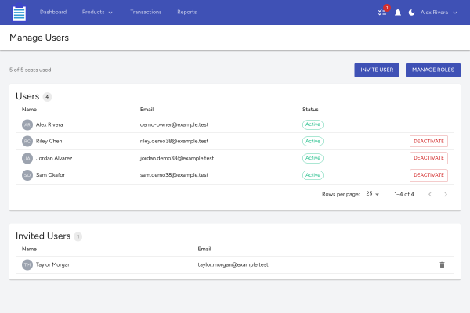Open the Alex Rivera account menu
This screenshot has width=470, height=313.
[439, 13]
